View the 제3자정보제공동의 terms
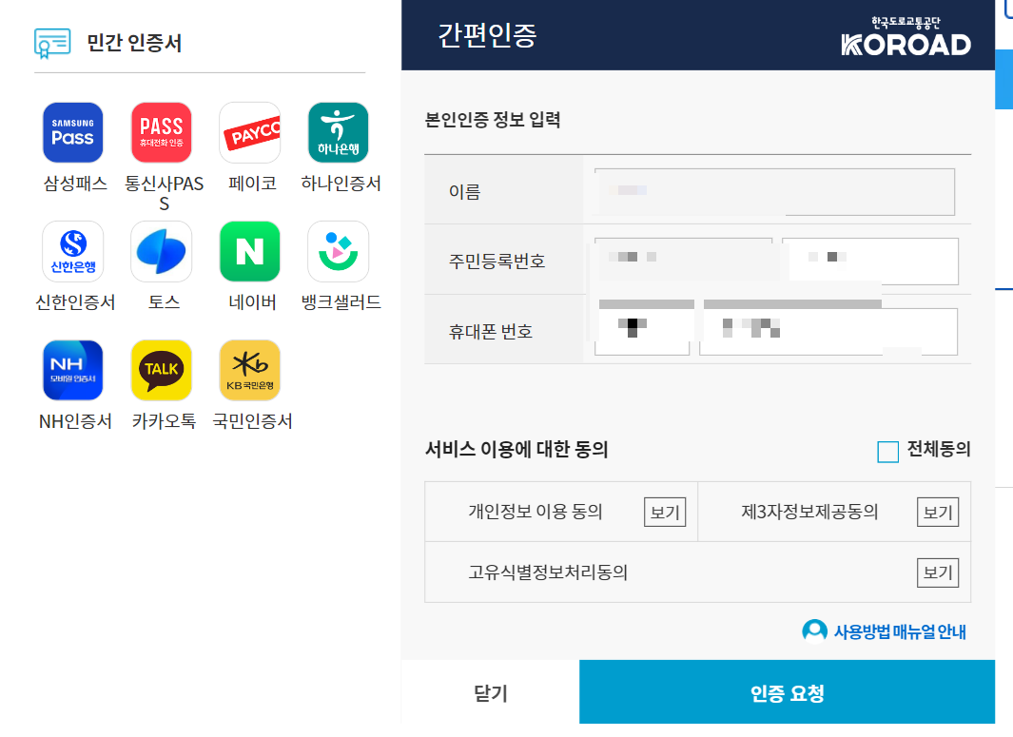The width and height of the screenshot is (1013, 737). (x=937, y=512)
